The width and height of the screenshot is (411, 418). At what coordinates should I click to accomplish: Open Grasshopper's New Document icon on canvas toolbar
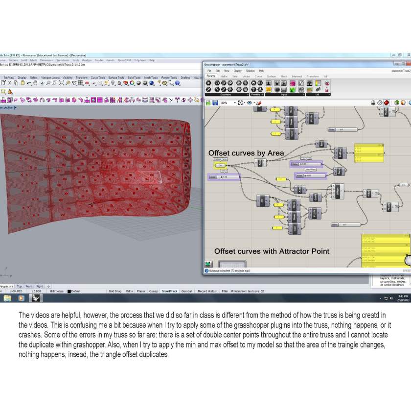coord(208,102)
